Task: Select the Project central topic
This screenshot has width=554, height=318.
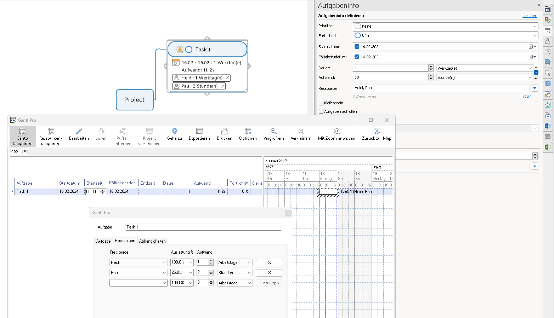Action: coord(135,100)
